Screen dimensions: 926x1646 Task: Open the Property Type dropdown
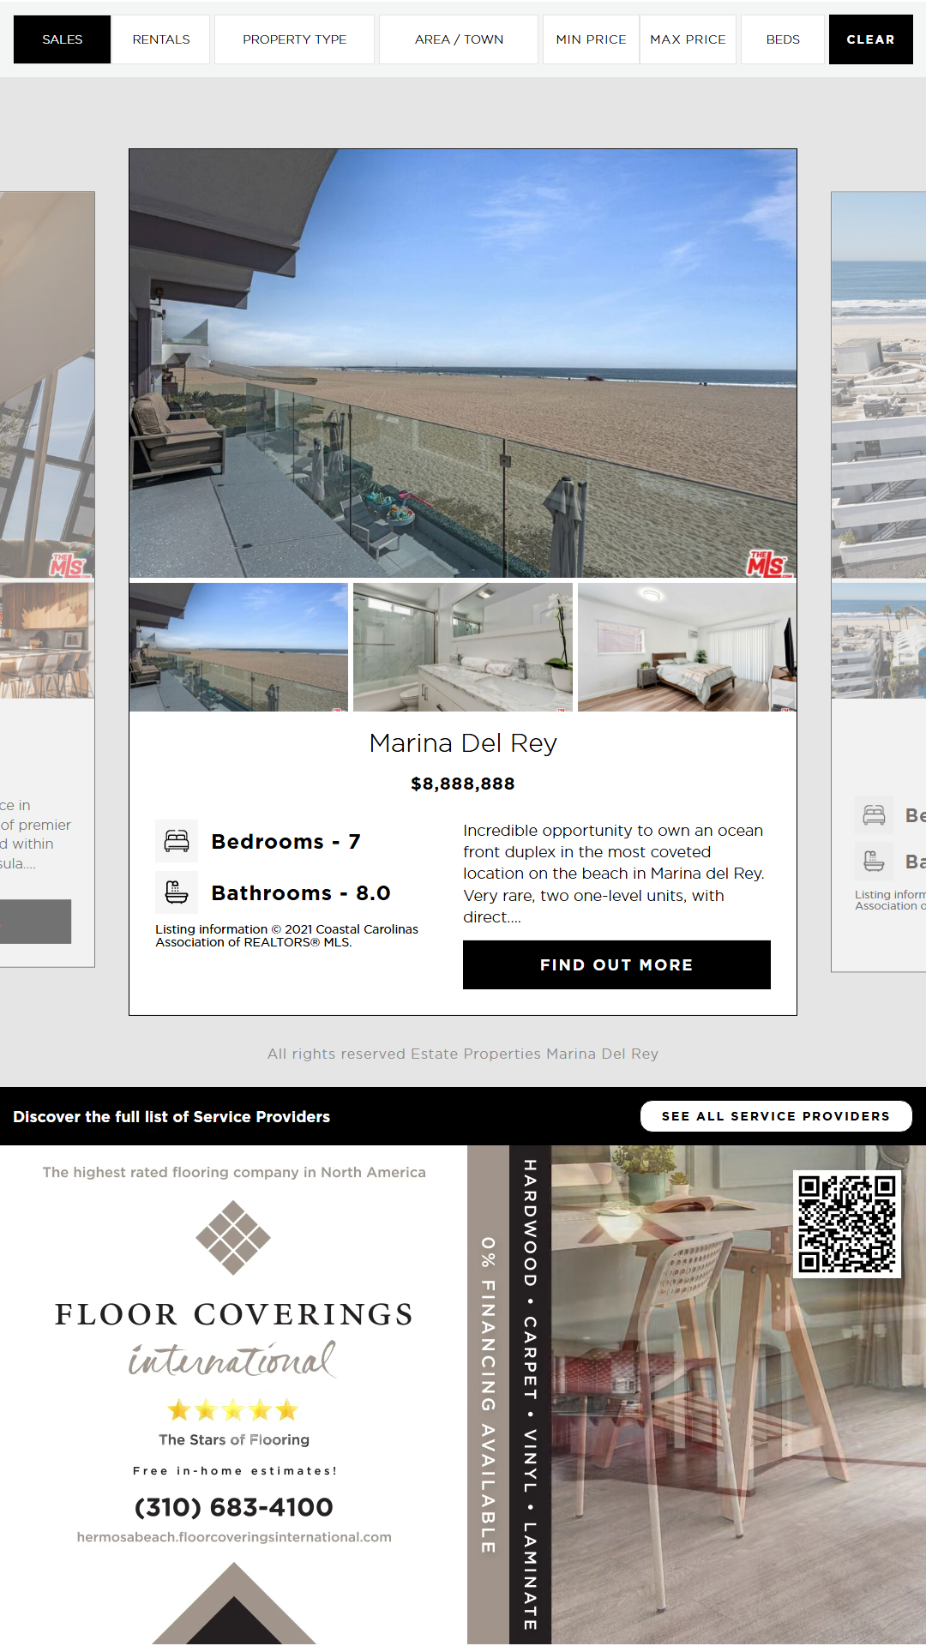point(294,39)
